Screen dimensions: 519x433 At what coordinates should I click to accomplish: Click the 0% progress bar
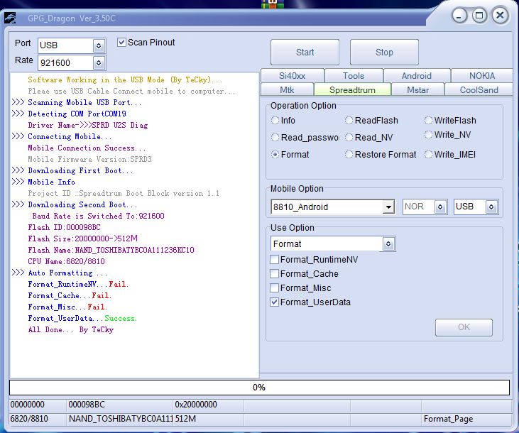pos(259,388)
